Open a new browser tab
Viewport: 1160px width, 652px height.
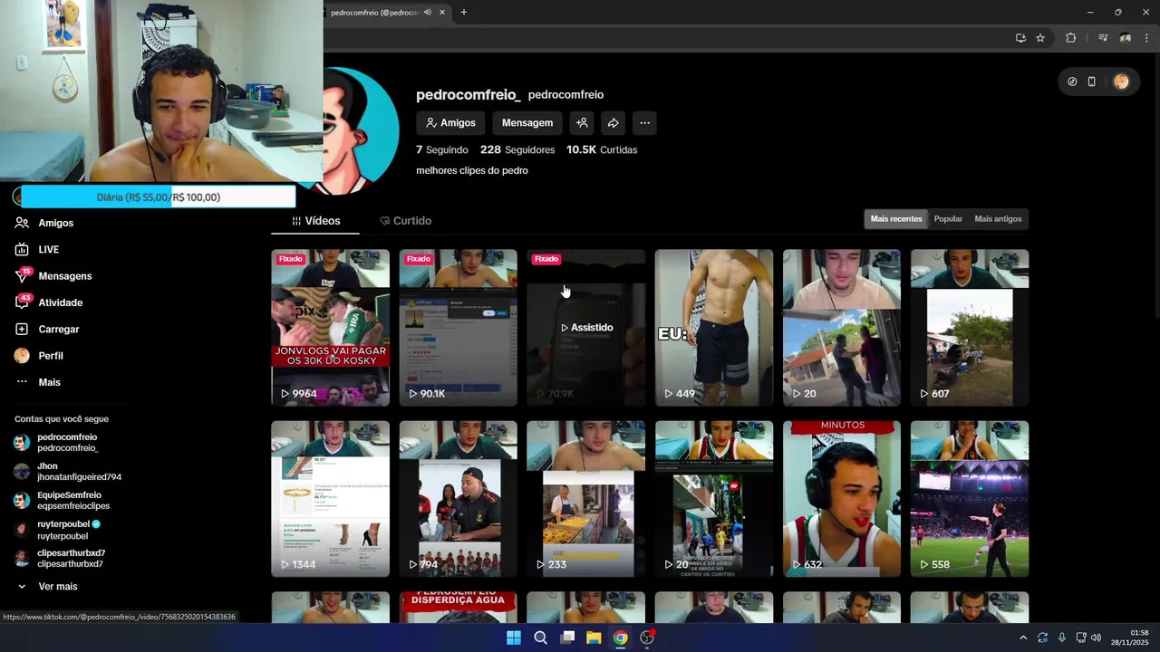tap(464, 13)
